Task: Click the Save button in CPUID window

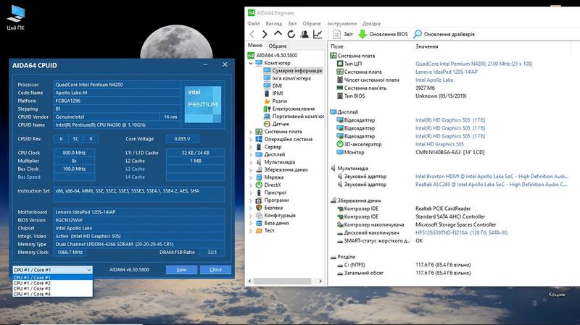Action: coord(181,270)
